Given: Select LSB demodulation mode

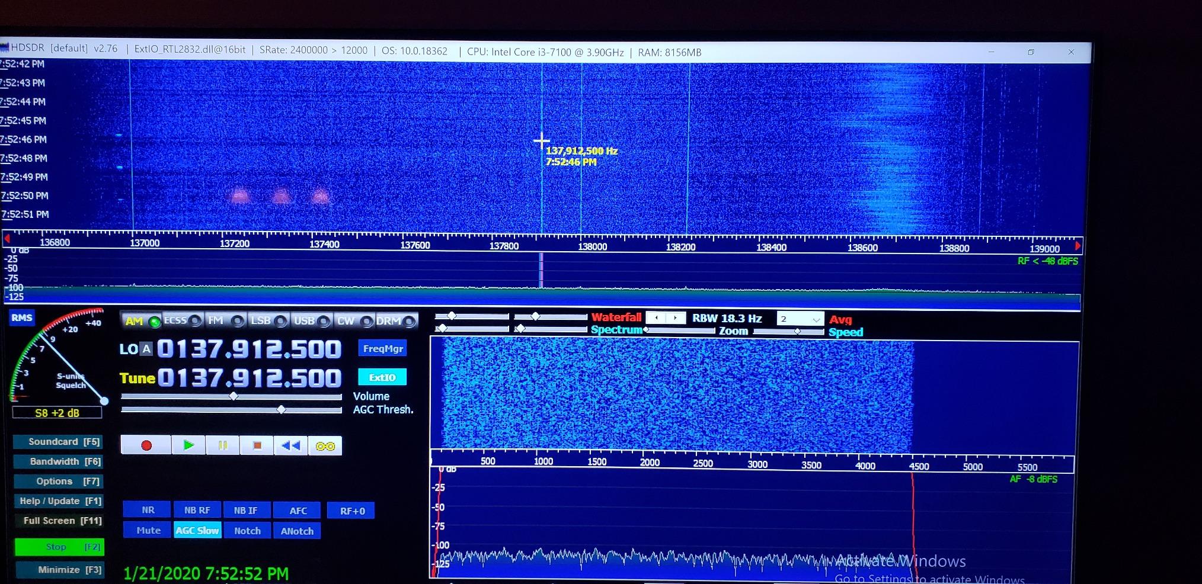Looking at the screenshot, I should point(268,320).
